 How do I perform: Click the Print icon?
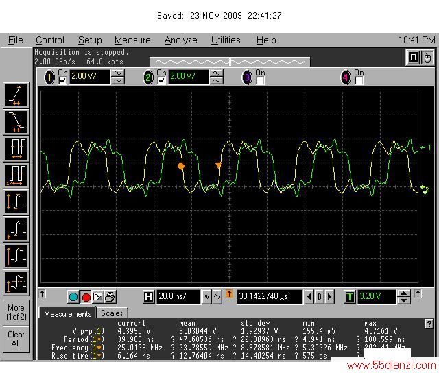(110, 297)
